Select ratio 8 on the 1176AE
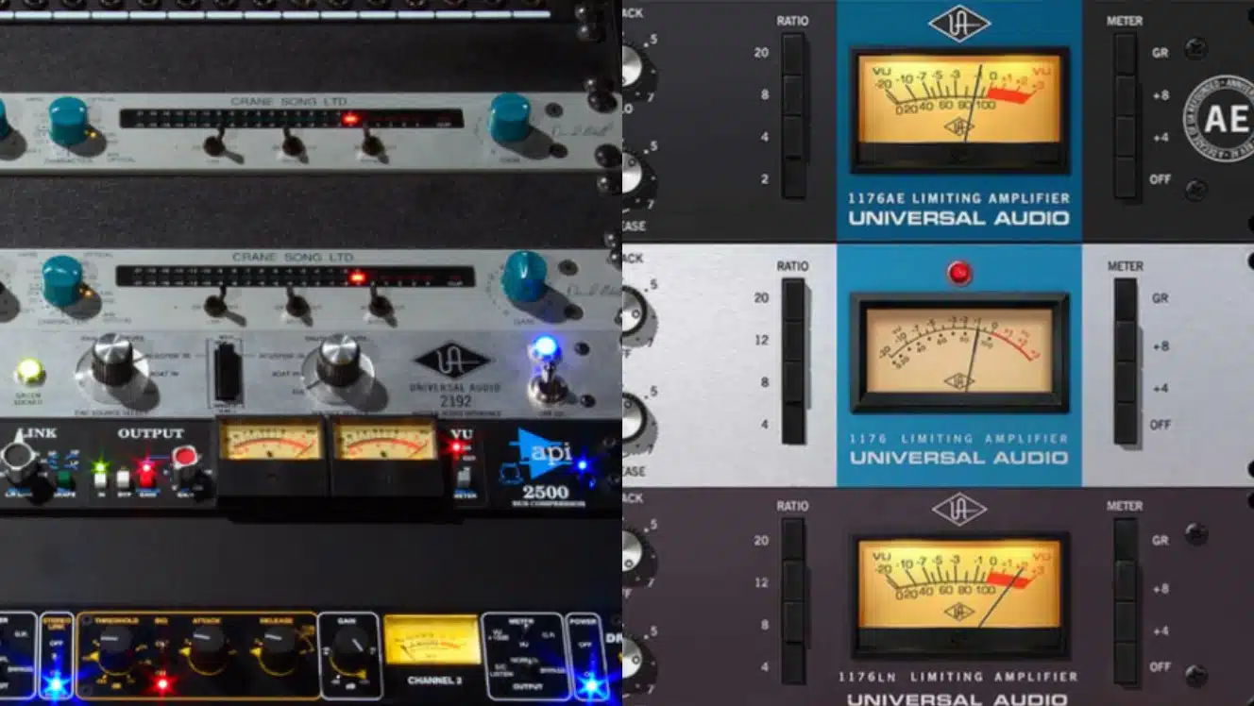This screenshot has width=1254, height=706. (x=793, y=95)
